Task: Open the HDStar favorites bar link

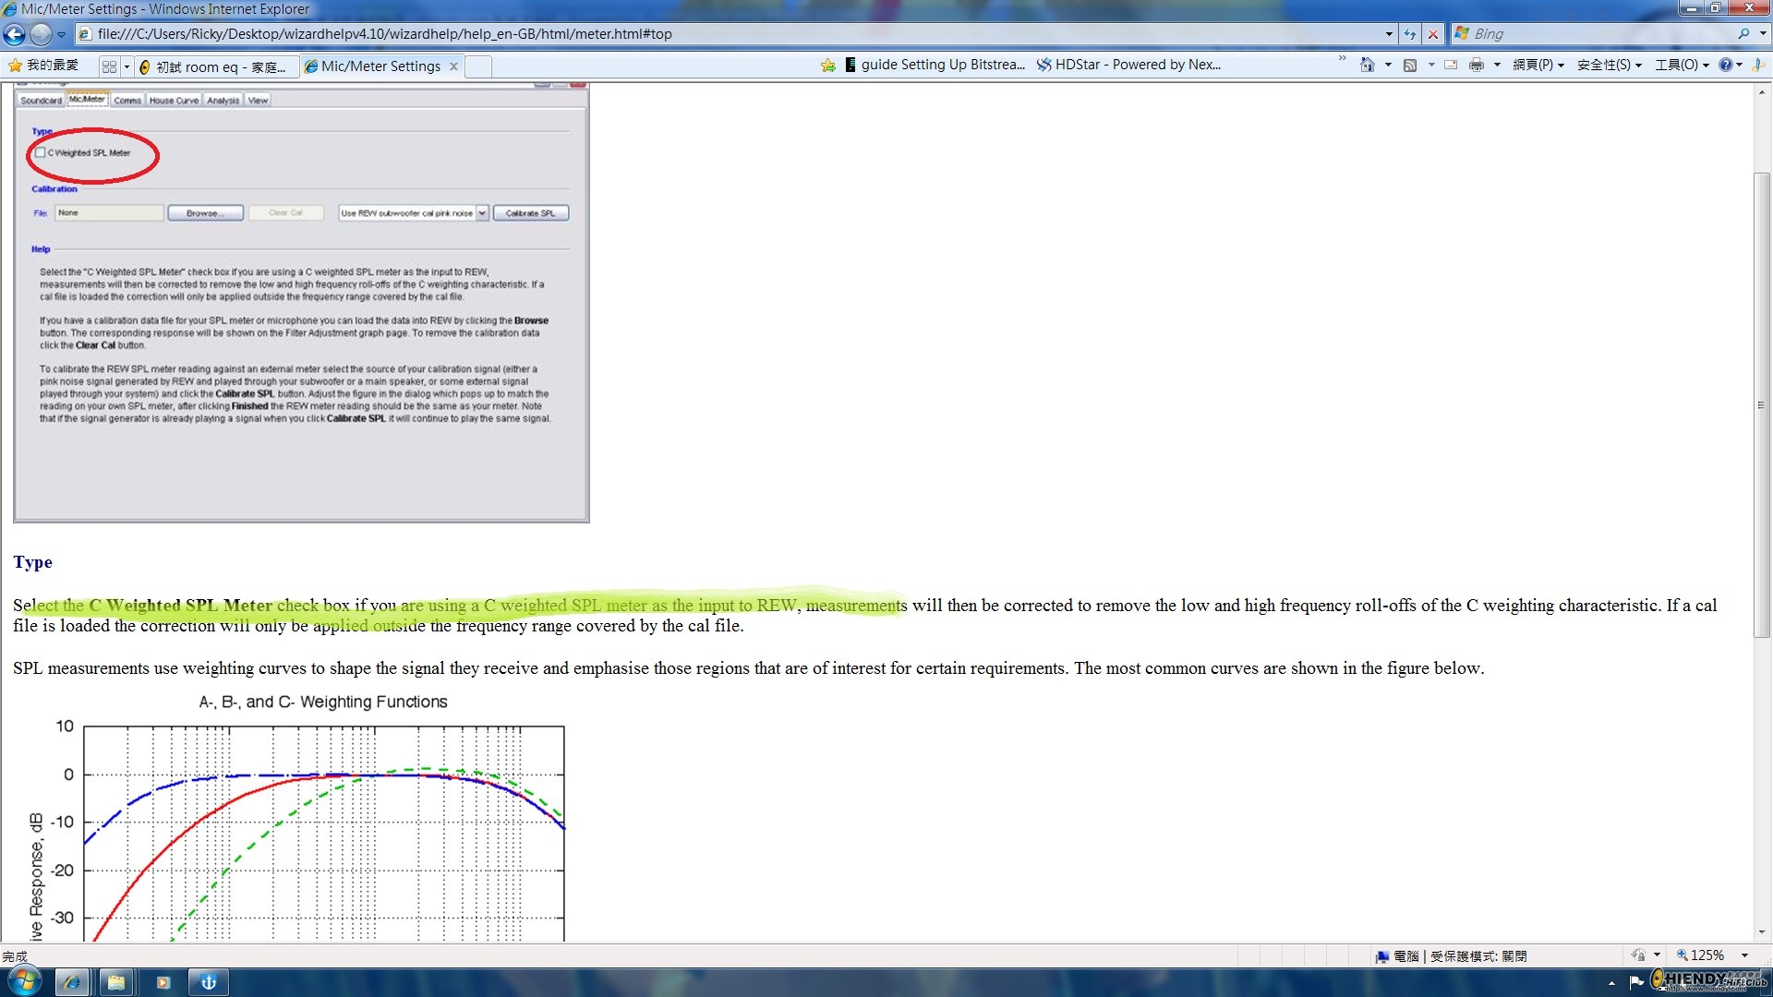Action: [x=1128, y=65]
